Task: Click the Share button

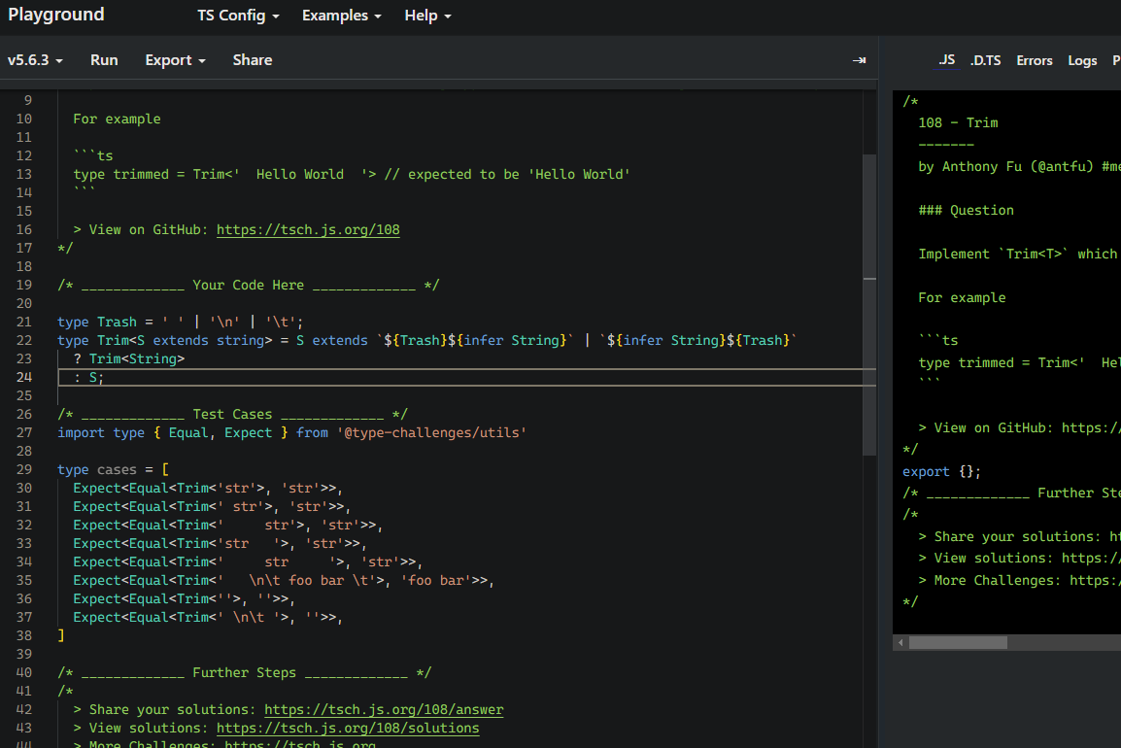Action: pos(253,60)
